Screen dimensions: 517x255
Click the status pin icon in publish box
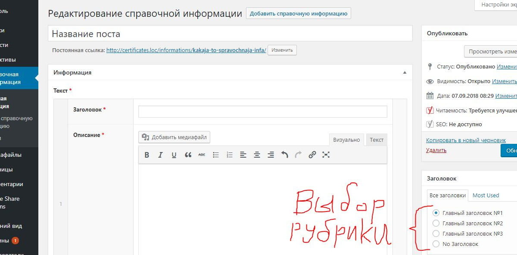(430, 67)
